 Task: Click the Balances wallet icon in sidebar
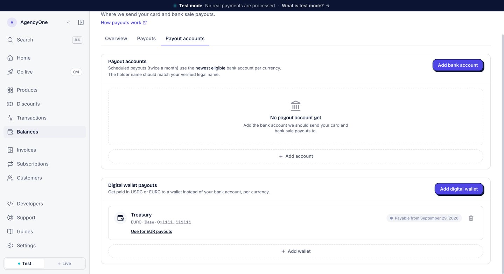10,132
